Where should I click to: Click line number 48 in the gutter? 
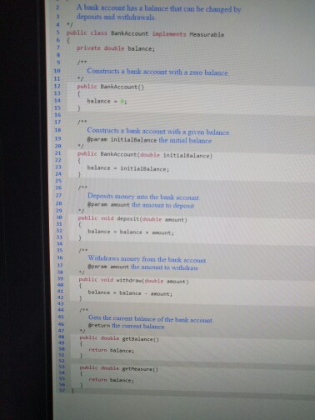[x=61, y=337]
